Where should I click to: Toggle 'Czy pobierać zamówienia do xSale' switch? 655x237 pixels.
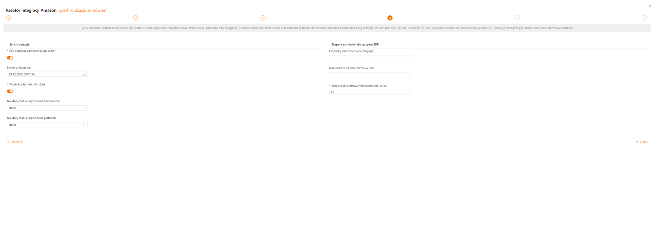click(x=10, y=58)
